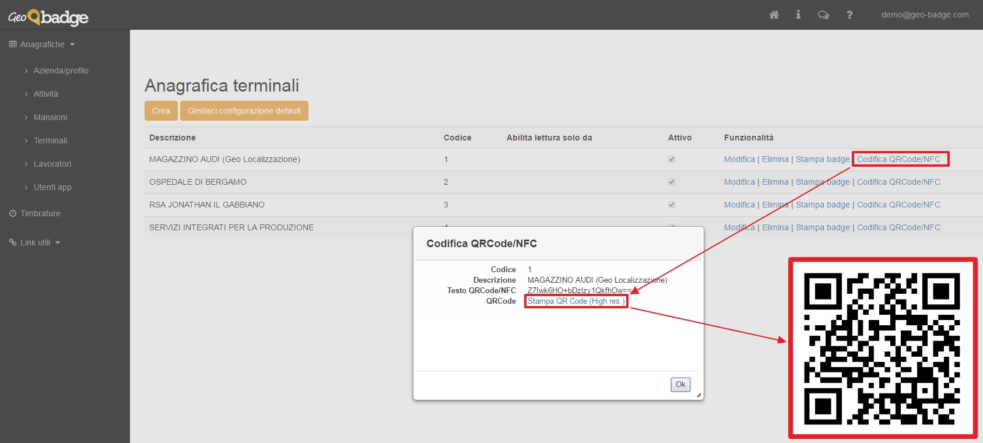Viewport: 983px width, 443px height.
Task: Click the Funzionalità column header
Action: pyautogui.click(x=749, y=138)
